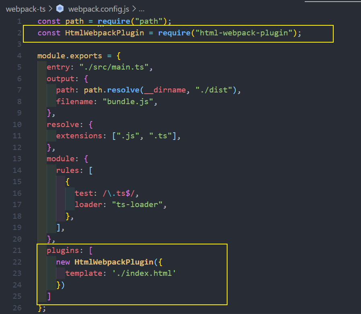Click the path.resolve method name
361x314 pixels.
click(x=123, y=90)
